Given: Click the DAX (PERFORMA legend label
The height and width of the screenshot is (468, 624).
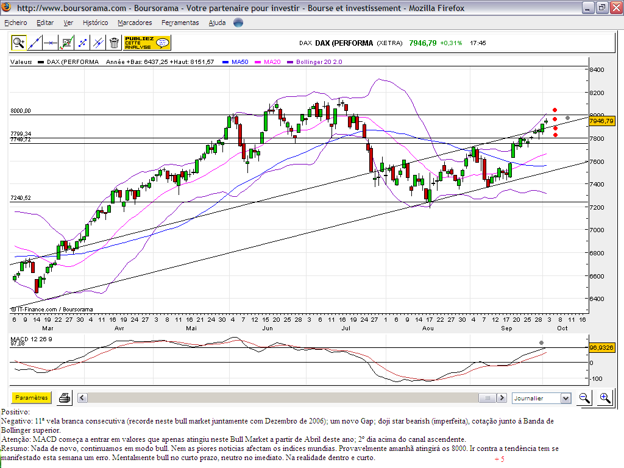Looking at the screenshot, I should 73,62.
